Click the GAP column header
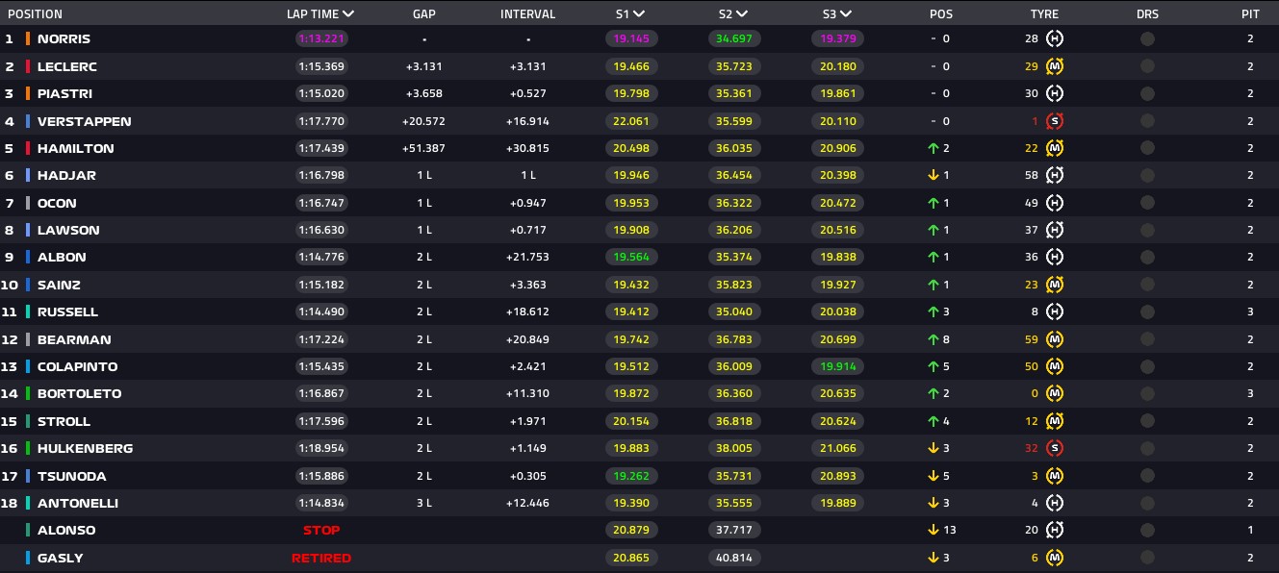This screenshot has height=573, width=1279. click(x=424, y=14)
